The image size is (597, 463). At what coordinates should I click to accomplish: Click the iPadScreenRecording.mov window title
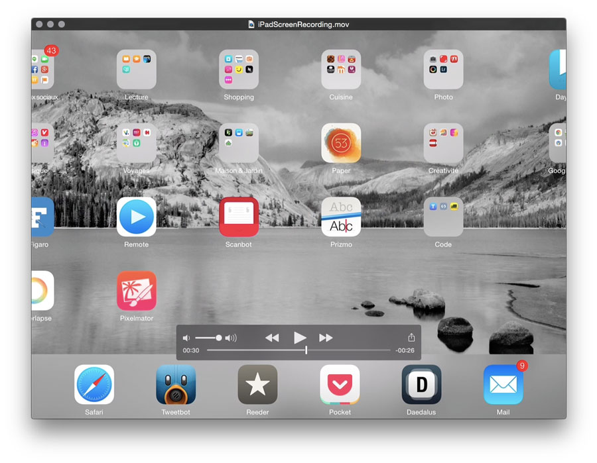(303, 25)
